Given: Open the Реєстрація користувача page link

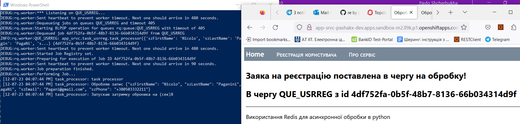Looking at the screenshot, I should [306, 55].
